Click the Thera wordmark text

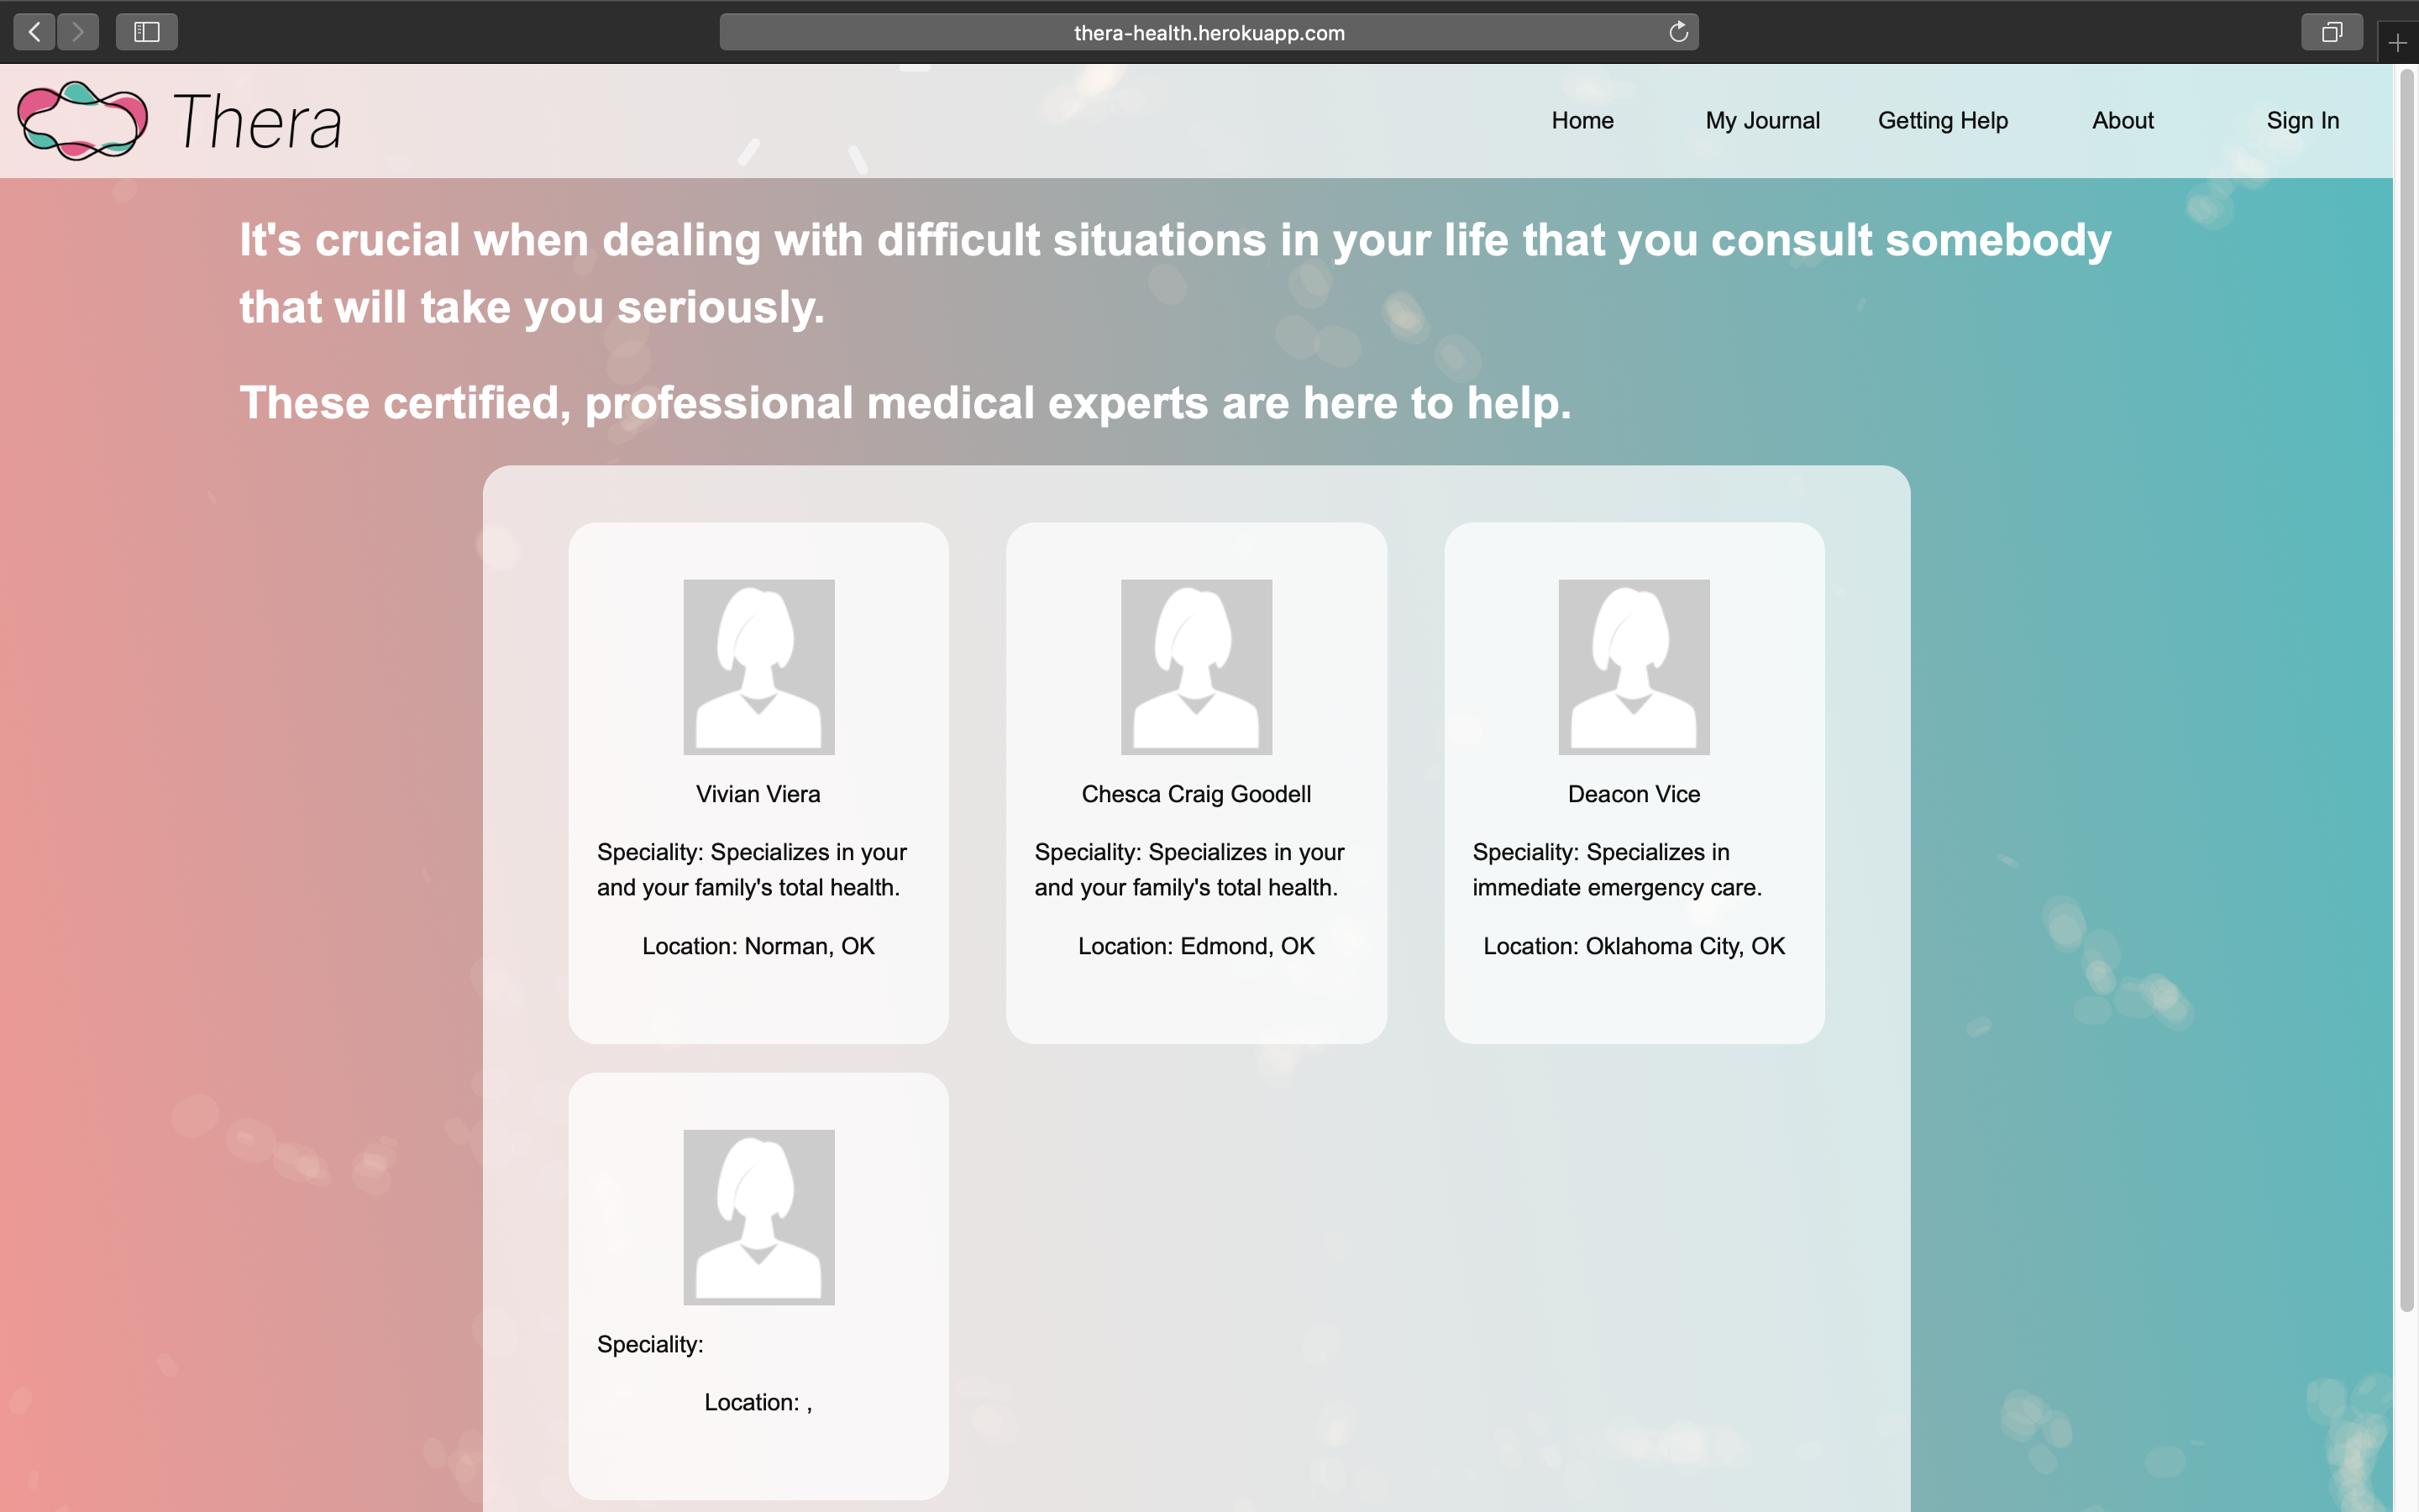click(257, 123)
